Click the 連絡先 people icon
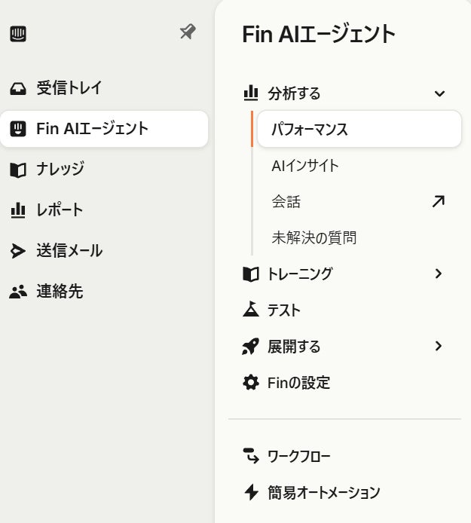Screen dimensions: 471x523 17,292
